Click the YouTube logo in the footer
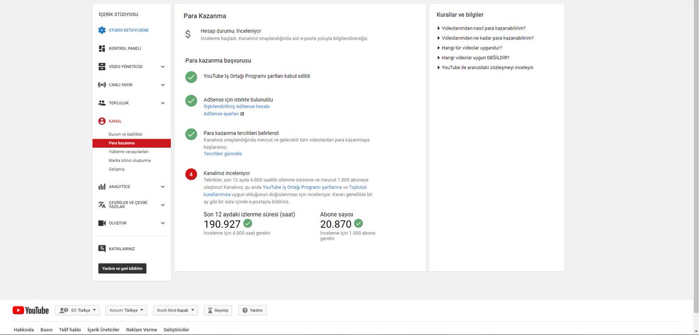The height and width of the screenshot is (335, 699). click(30, 311)
